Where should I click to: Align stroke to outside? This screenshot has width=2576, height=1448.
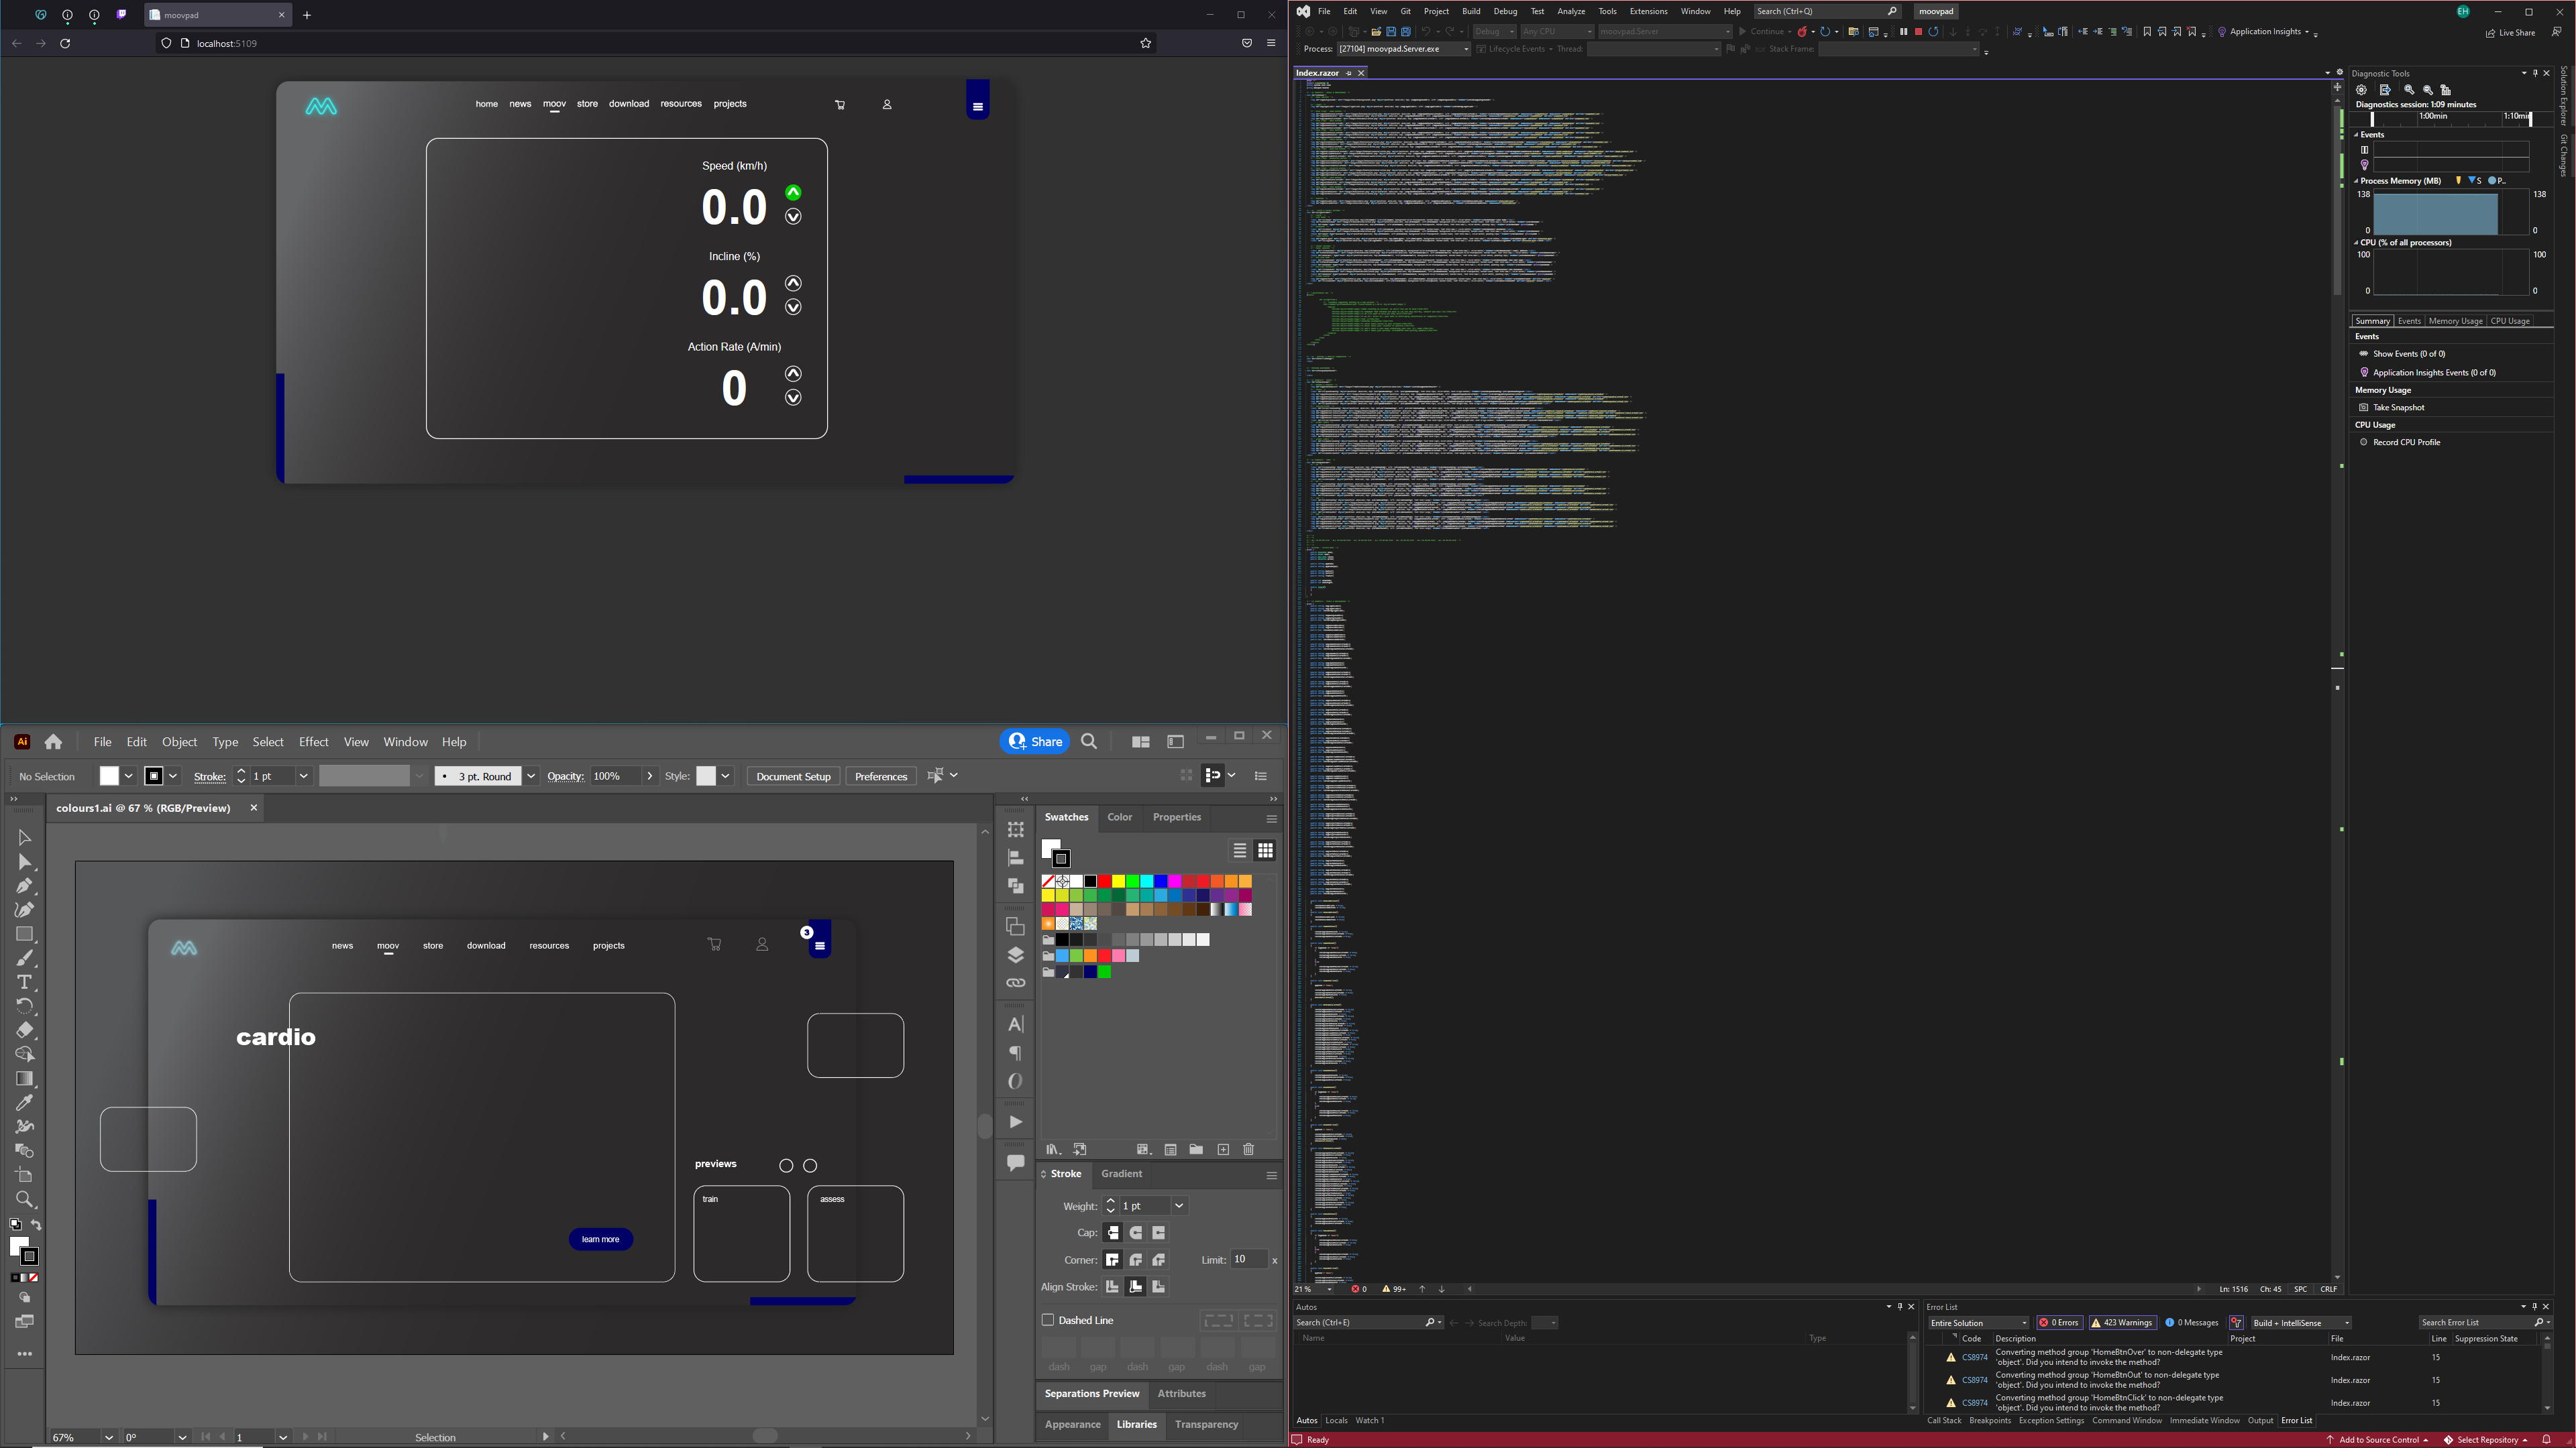click(x=1159, y=1286)
